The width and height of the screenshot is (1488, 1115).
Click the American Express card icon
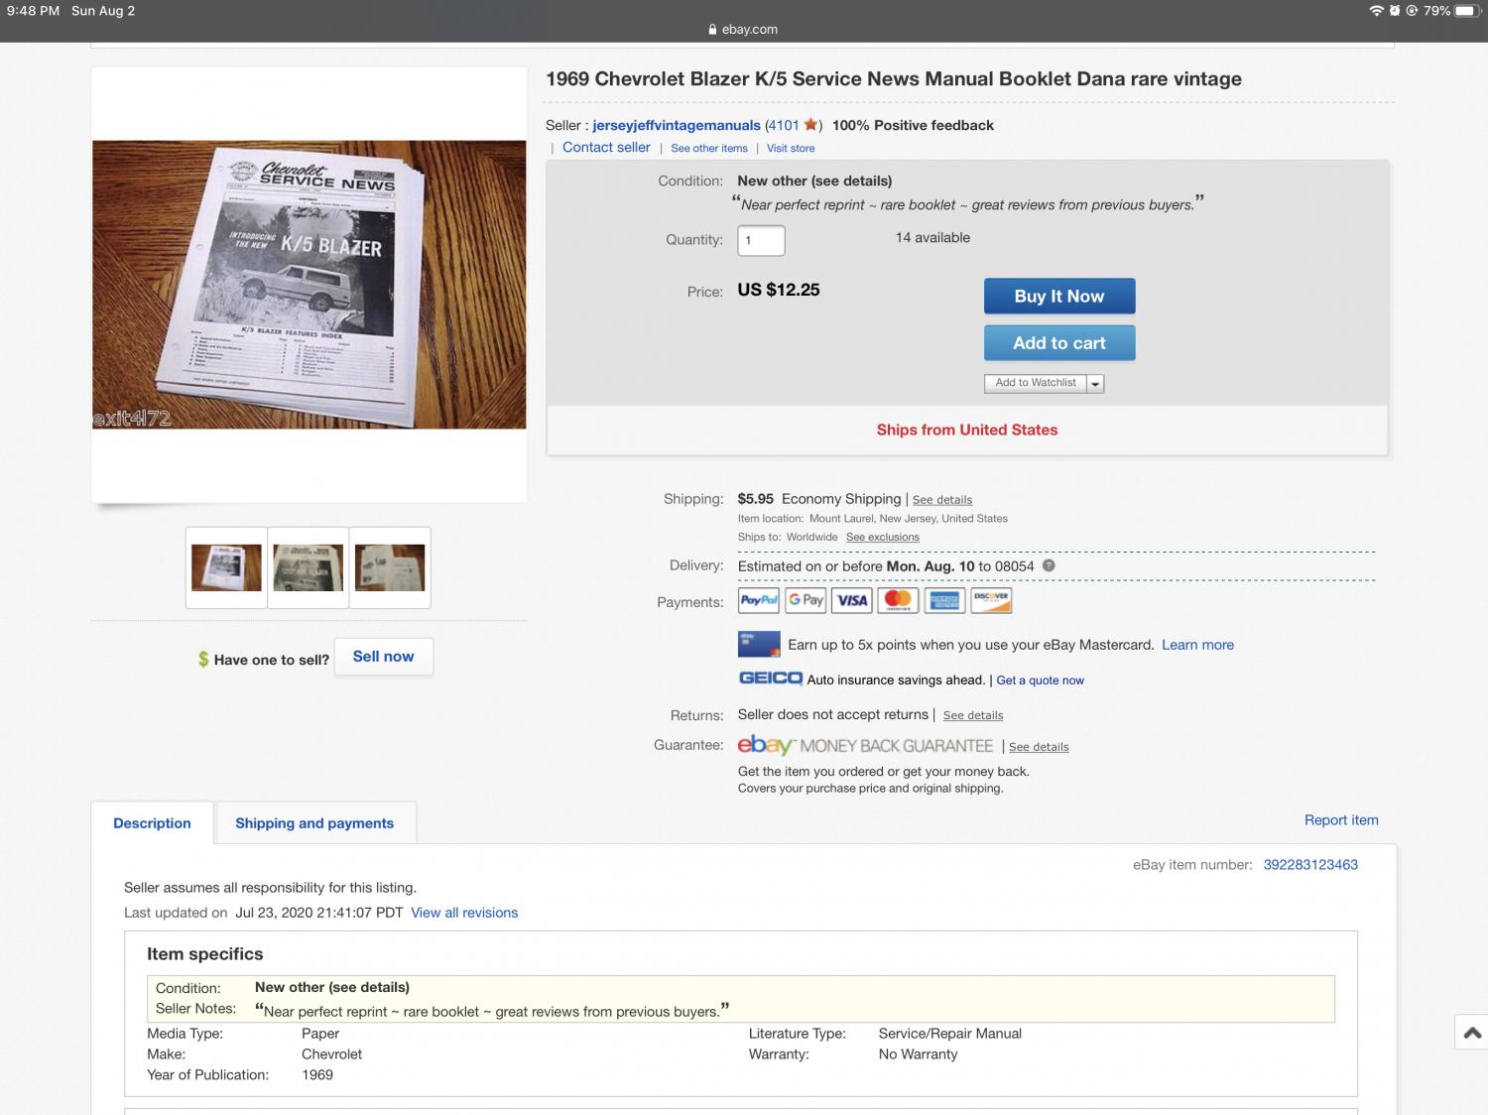tap(944, 600)
